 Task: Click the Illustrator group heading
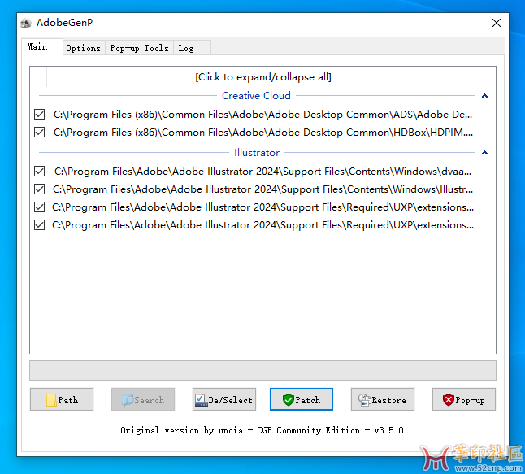coord(257,153)
